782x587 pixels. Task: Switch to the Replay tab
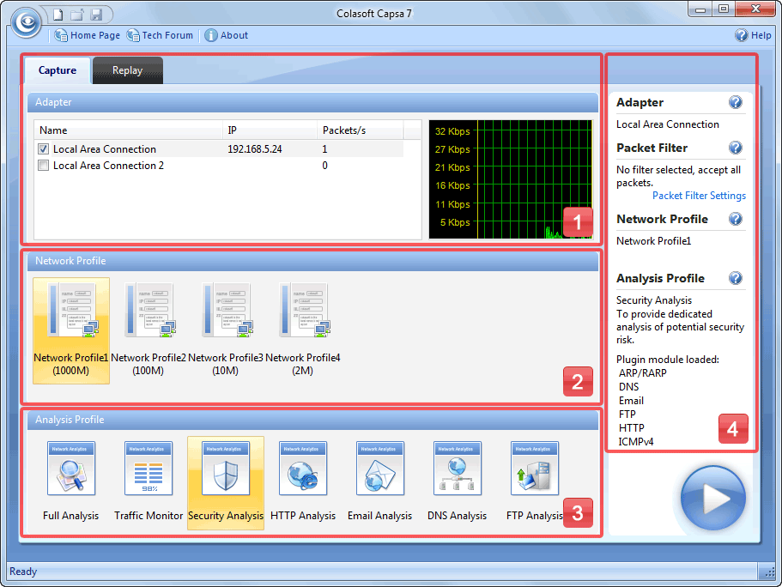click(128, 70)
